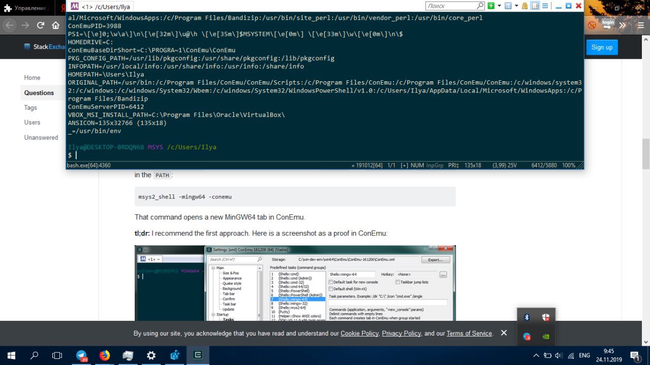Open the 'Privacy Policy' link
650x365 pixels.
pos(401,334)
